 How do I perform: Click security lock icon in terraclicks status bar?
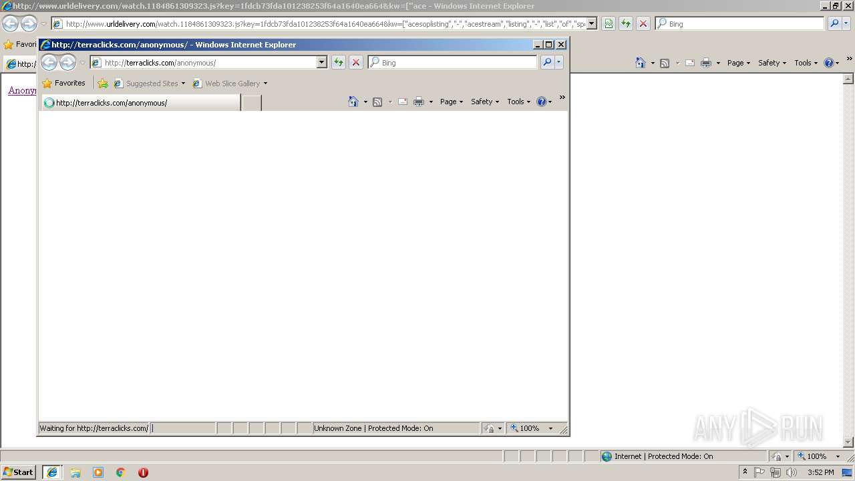pos(490,428)
